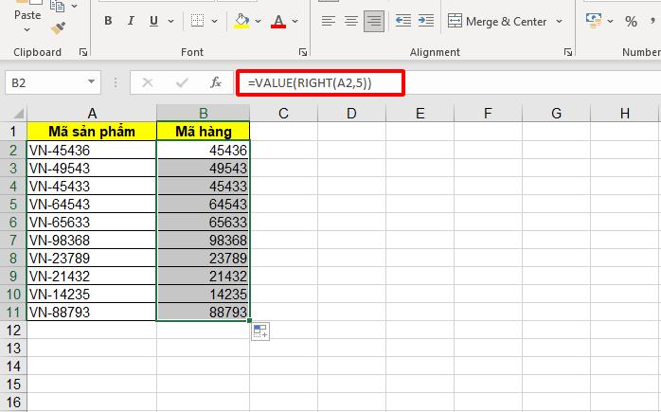The image size is (661, 412).
Task: Click Merge & Center button
Action: point(497,21)
